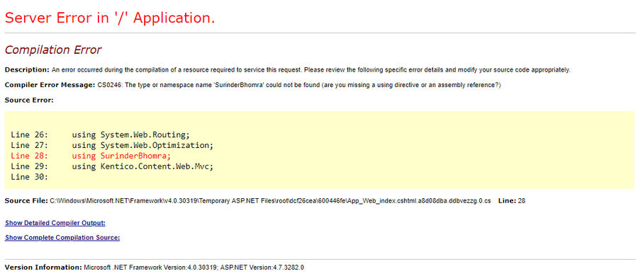The height and width of the screenshot is (276, 638).
Task: Click the Compilation Error subheading
Action: pyautogui.click(x=53, y=50)
